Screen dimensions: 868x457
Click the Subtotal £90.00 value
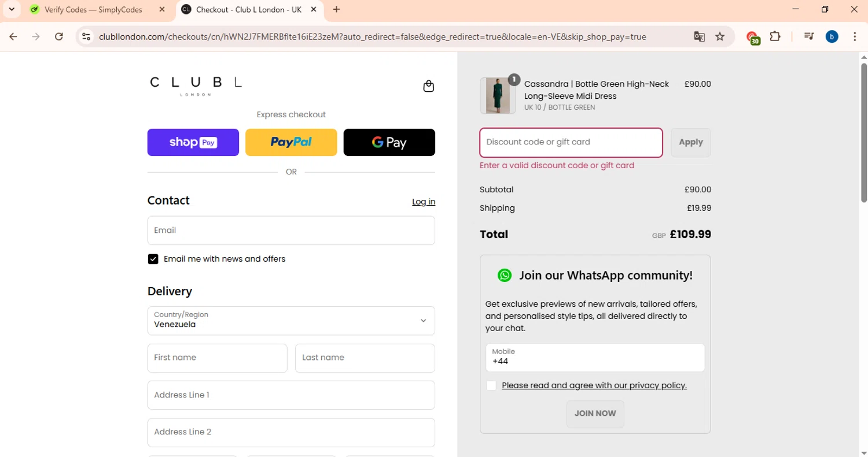697,190
